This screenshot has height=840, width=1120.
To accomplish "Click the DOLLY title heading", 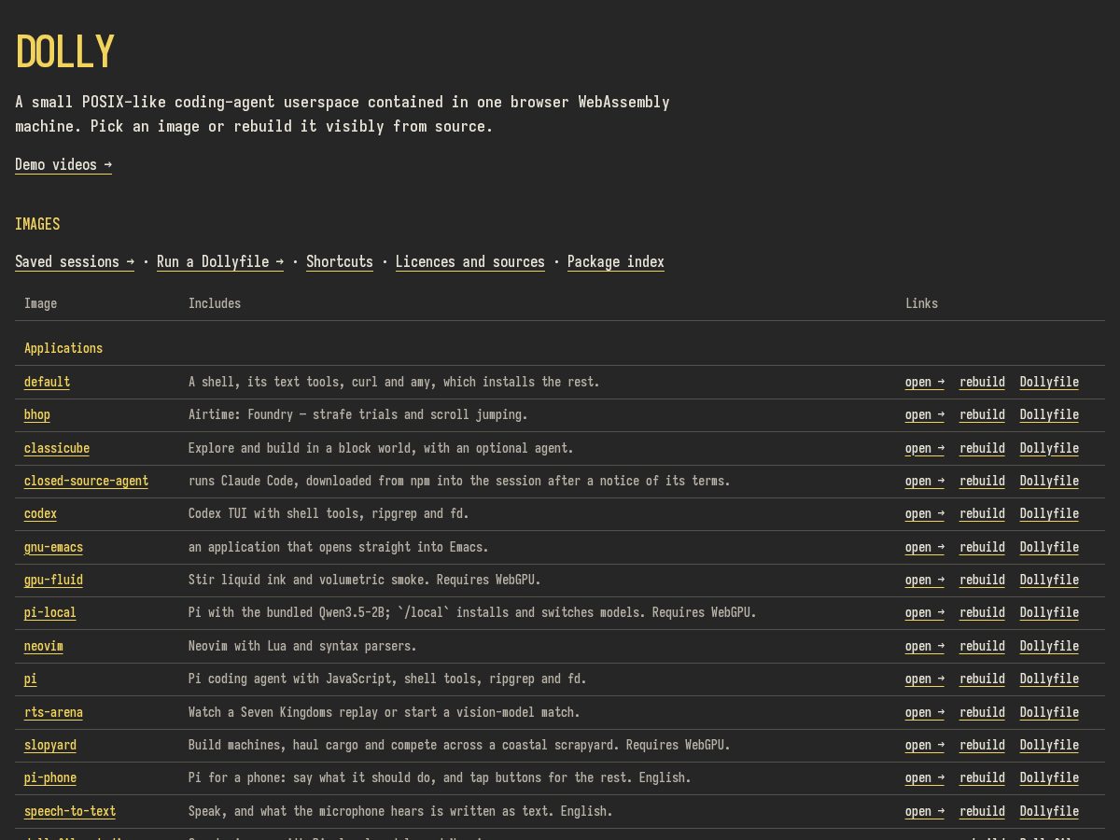I will click(65, 52).
